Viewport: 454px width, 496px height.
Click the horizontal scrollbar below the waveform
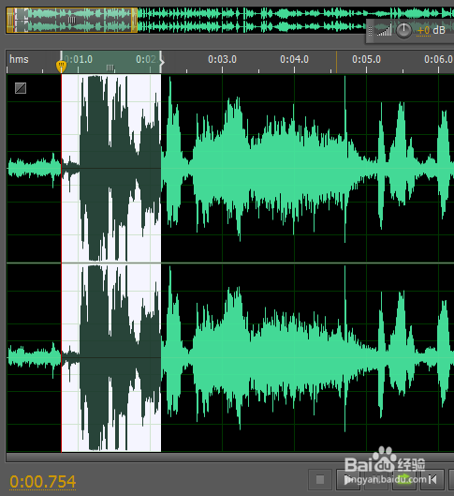pos(230,458)
